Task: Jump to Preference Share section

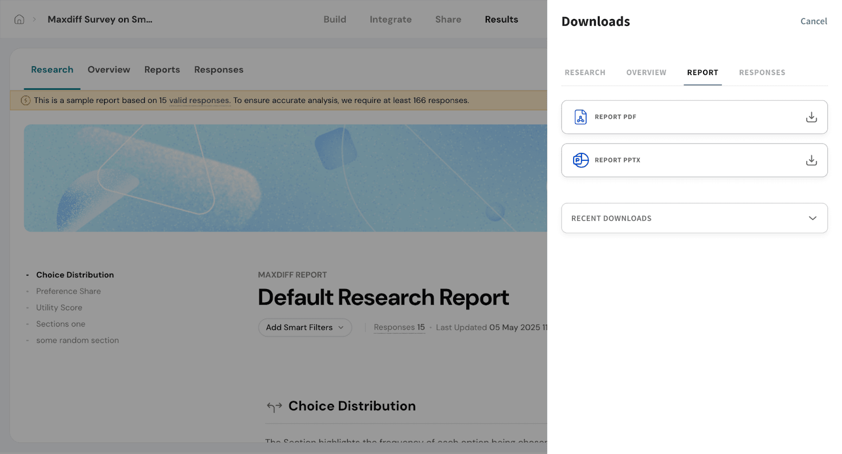Action: click(68, 291)
